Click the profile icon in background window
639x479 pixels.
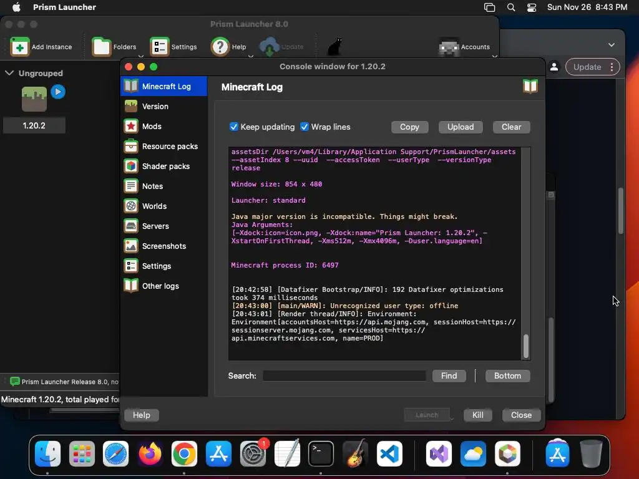(554, 67)
